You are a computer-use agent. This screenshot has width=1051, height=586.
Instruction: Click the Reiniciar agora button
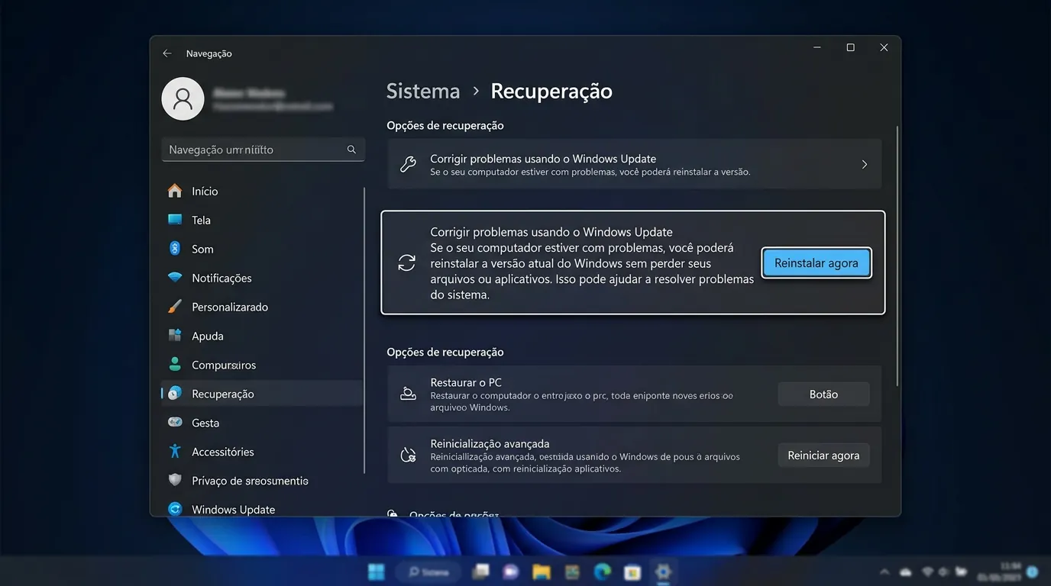pos(823,456)
